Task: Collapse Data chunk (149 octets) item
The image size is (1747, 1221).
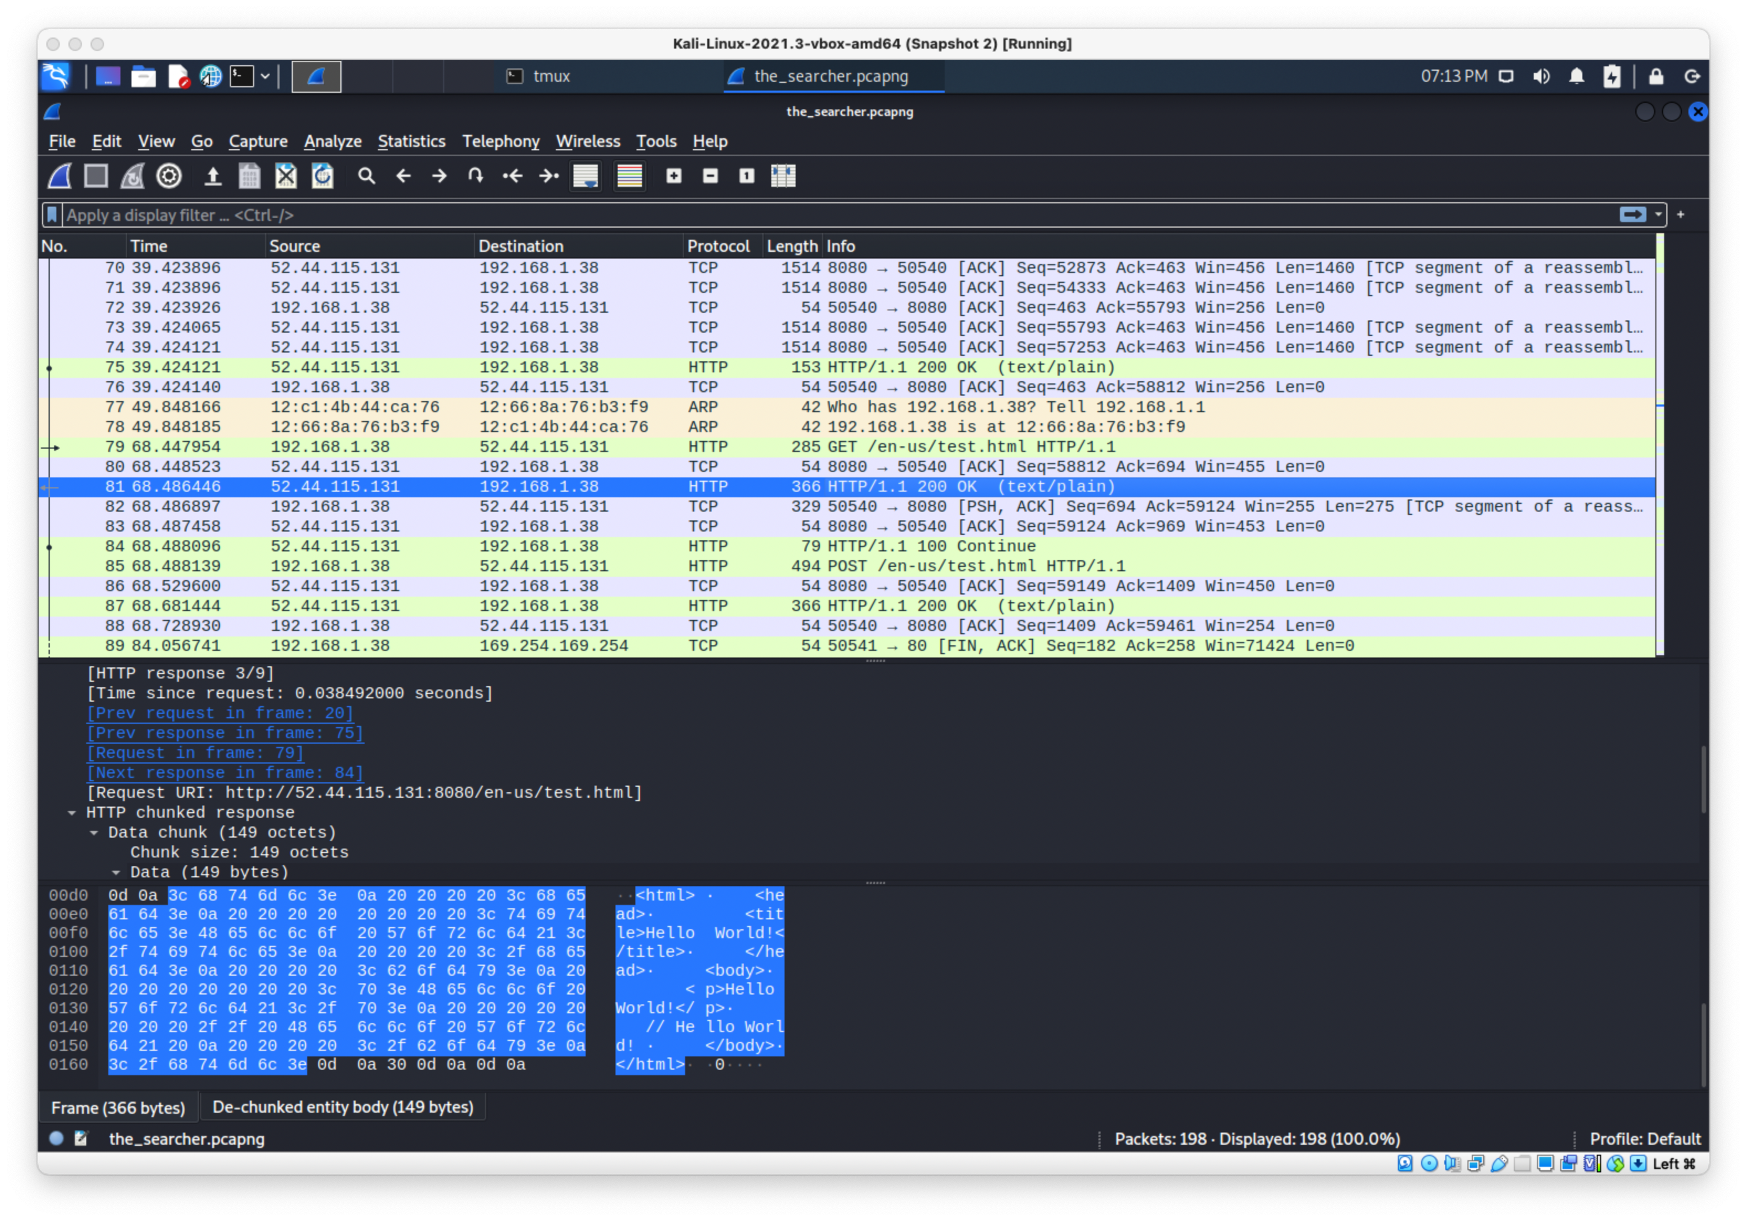Action: (x=93, y=832)
